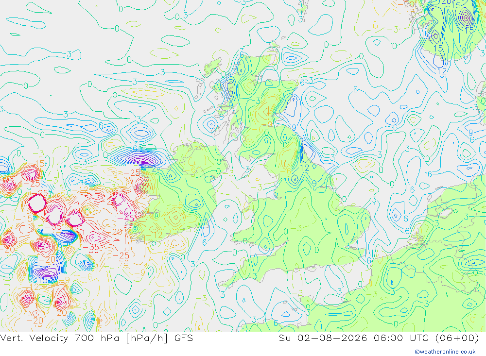Click the date text 'Su 02-08-2026 06:00 UTC (06+00)'
The image size is (486, 356).
click(x=379, y=338)
